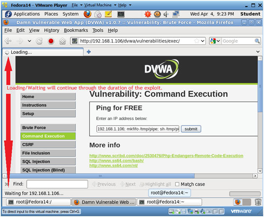Go to the Firefox home page icon
Viewport: 264px width, 217px height.
pyautogui.click(x=62, y=41)
